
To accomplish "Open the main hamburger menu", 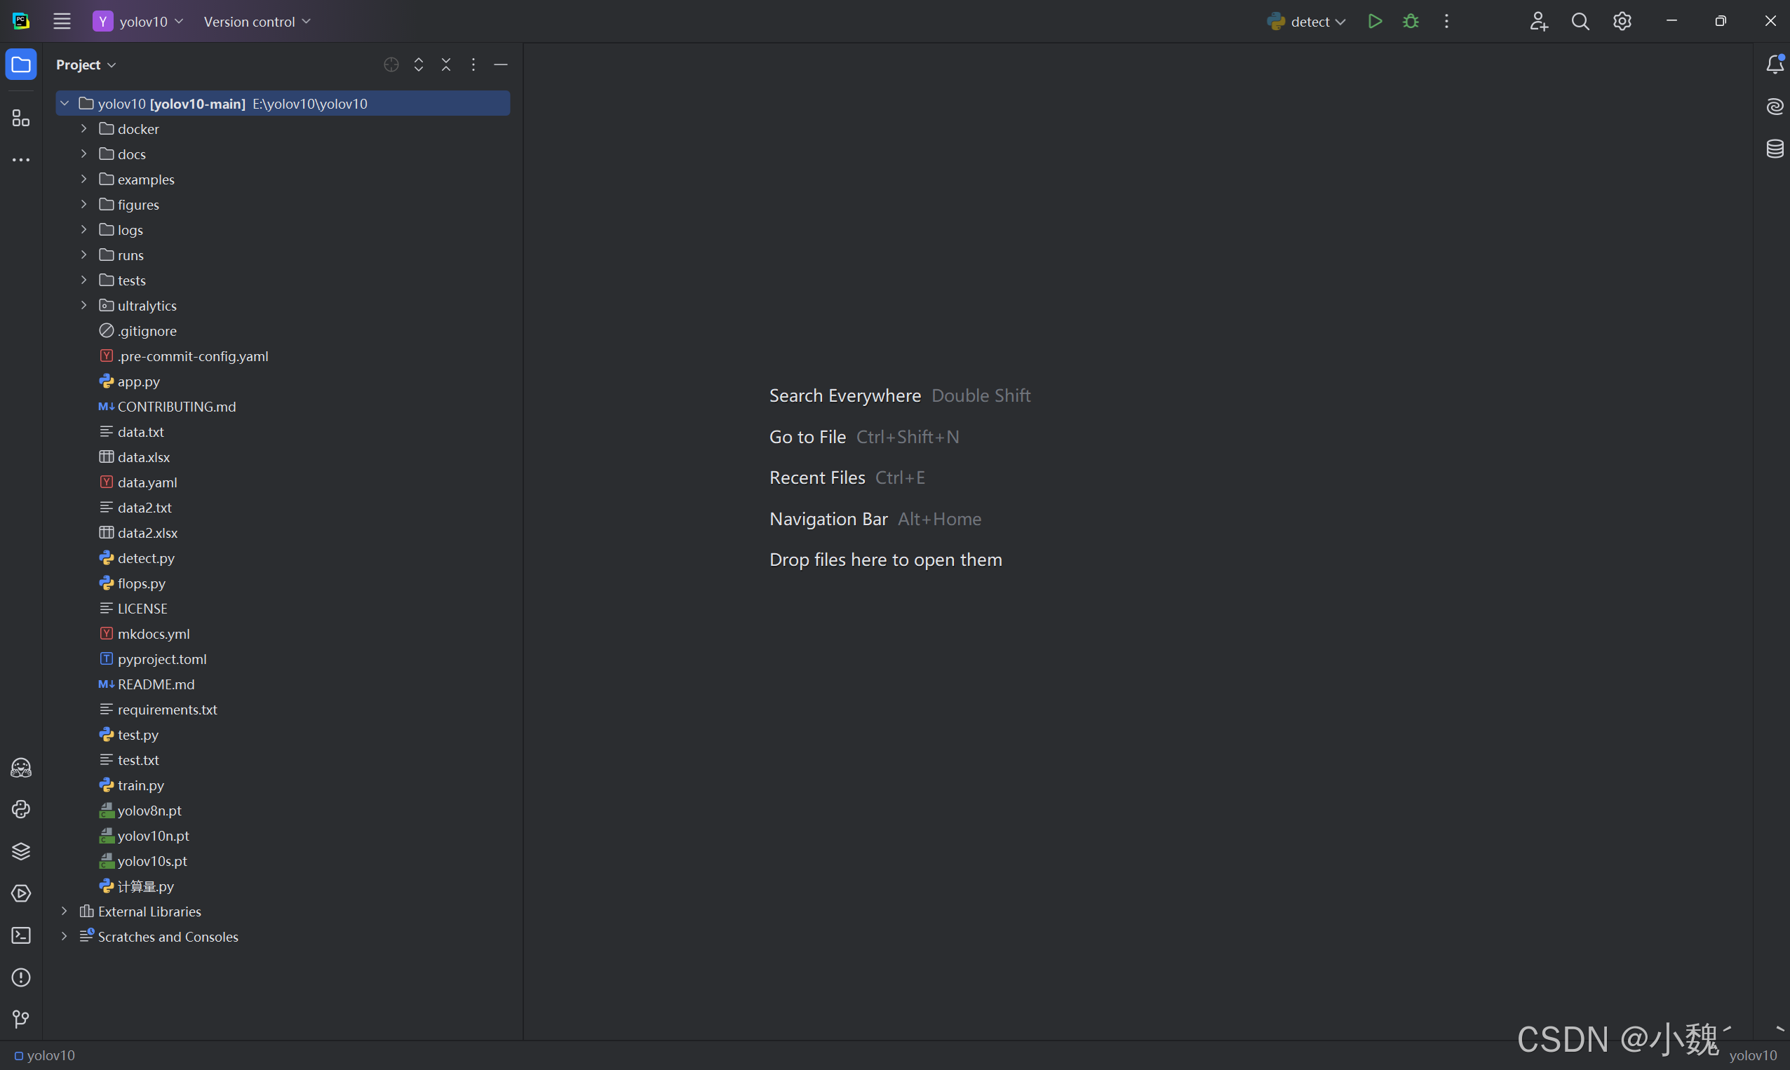I will pos(62,22).
